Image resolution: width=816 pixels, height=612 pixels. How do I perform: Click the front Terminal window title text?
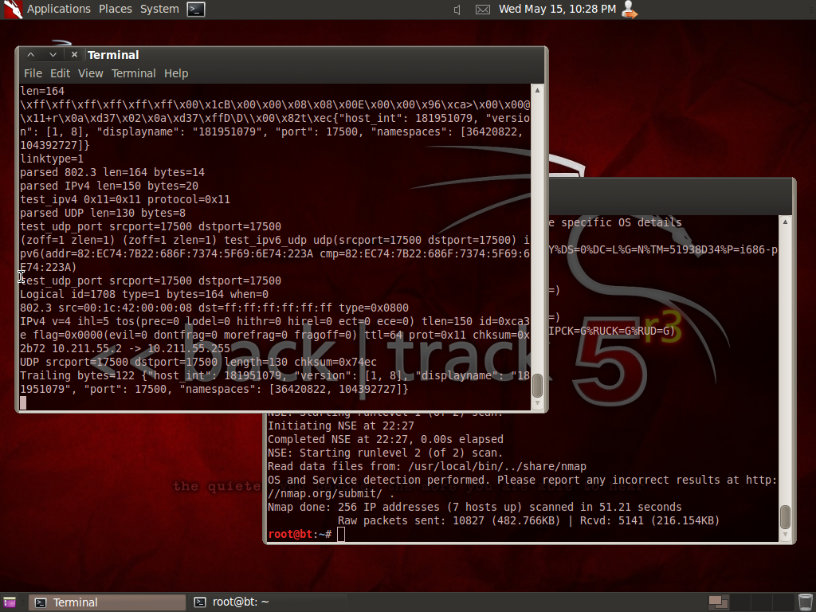pyautogui.click(x=113, y=55)
